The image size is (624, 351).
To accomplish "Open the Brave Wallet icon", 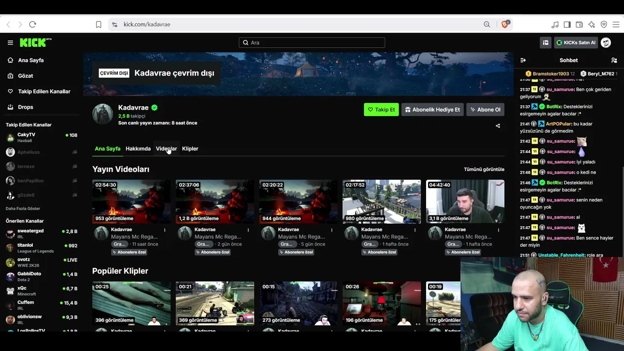I will [x=579, y=24].
